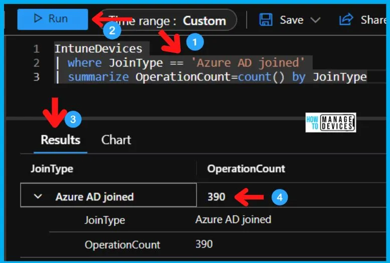Click the Share label text
The width and height of the screenshot is (390, 263).
click(x=374, y=20)
